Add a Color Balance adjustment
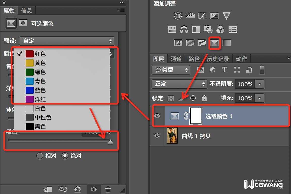 coord(184,29)
